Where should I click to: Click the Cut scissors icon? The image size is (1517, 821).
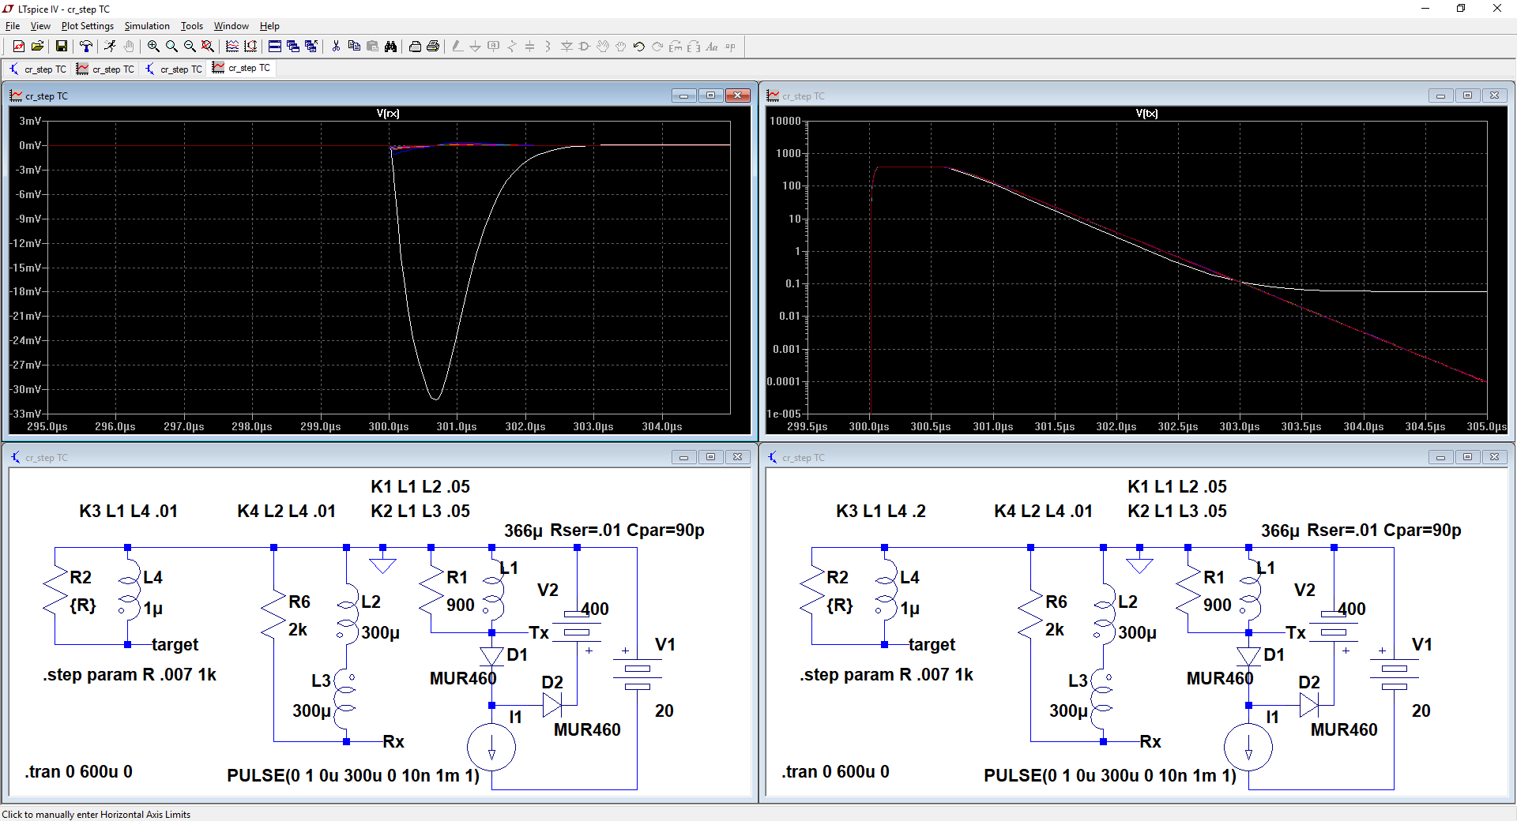click(x=336, y=47)
